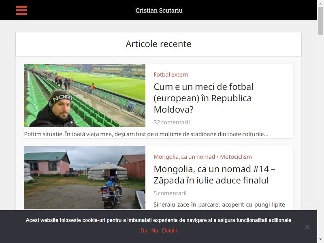324x243 pixels.
Task: Click the vertical scrollbar thumb
Action: pos(320,21)
